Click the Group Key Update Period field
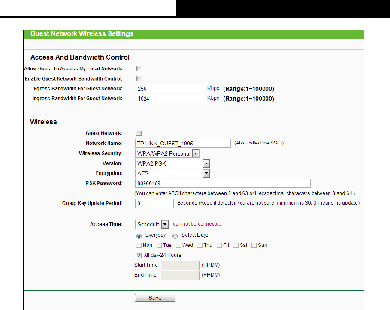The image size is (390, 310). point(154,203)
